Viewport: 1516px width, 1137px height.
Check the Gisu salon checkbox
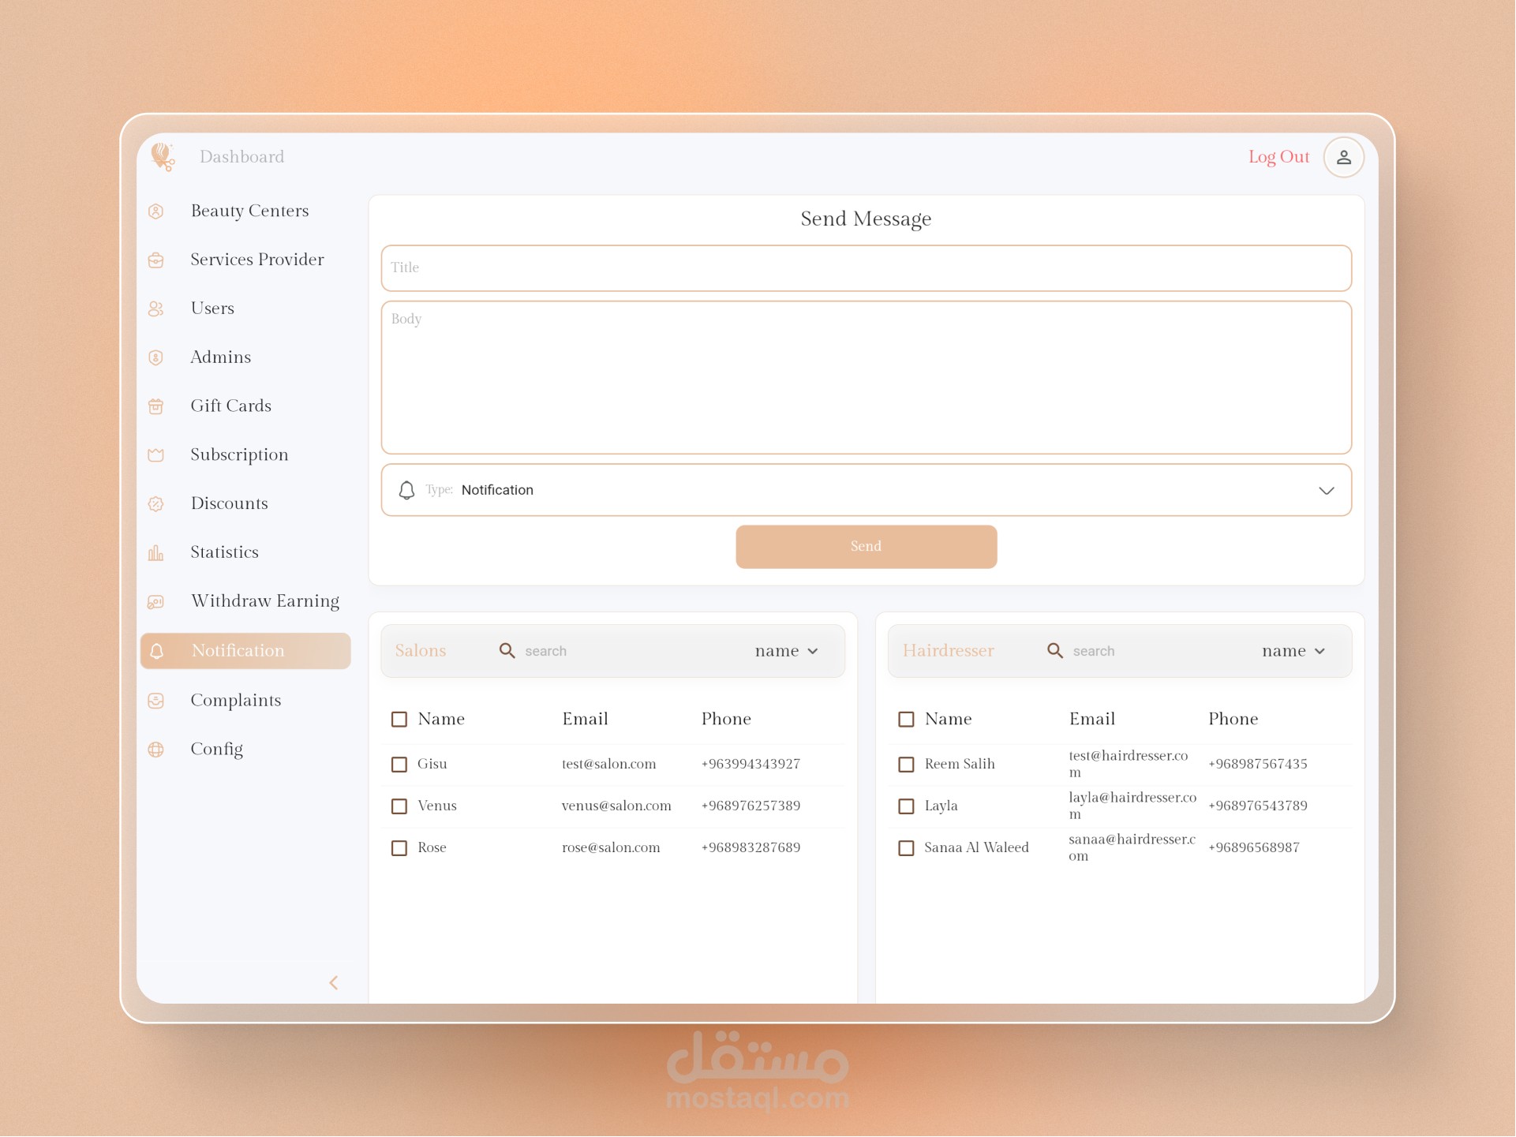tap(399, 765)
